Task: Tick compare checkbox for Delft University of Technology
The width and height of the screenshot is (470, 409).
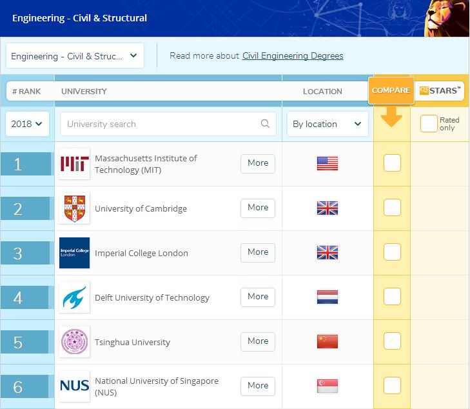Action: coord(392,296)
